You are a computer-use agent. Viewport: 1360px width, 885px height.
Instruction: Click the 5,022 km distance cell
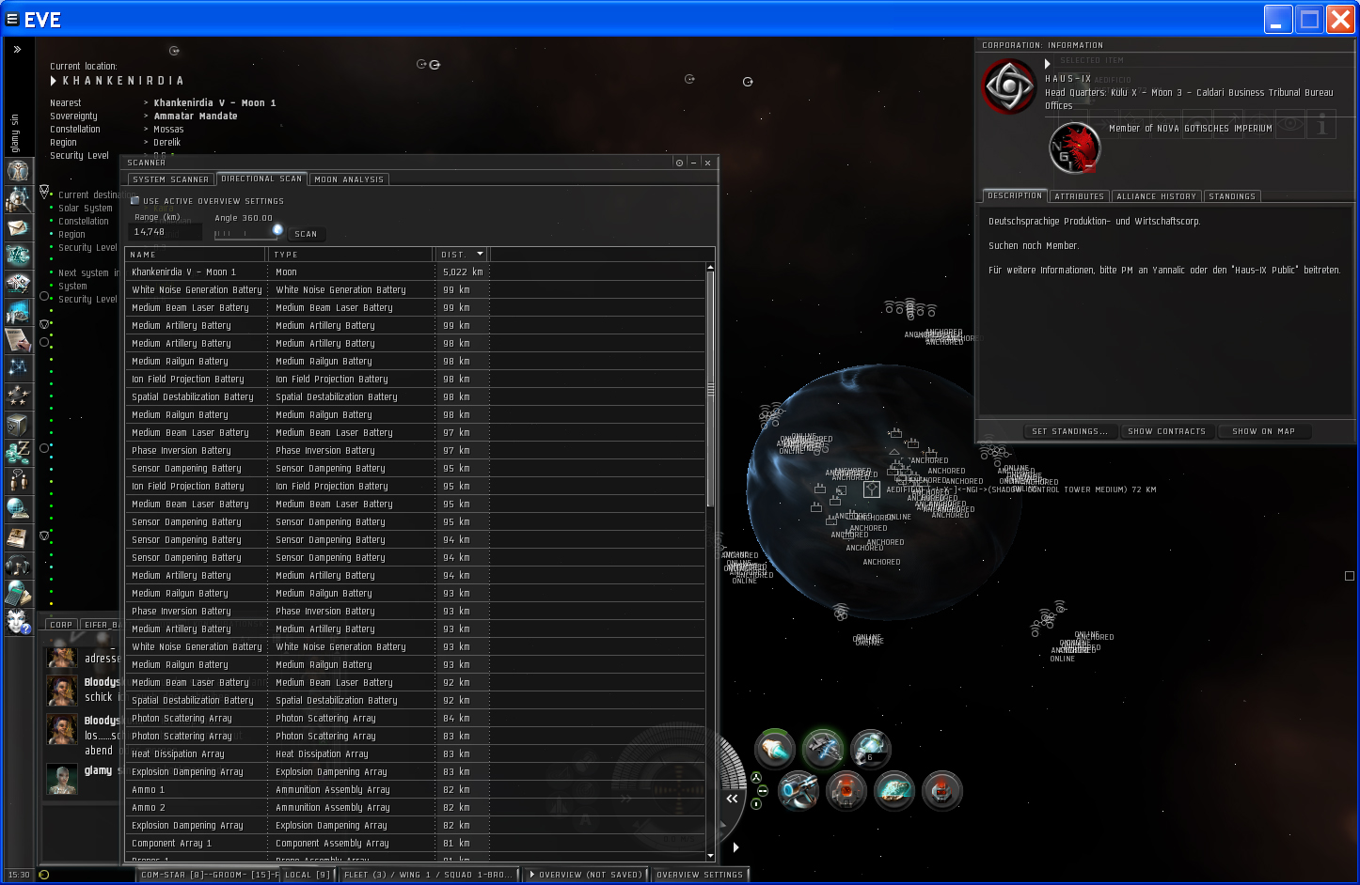click(x=463, y=272)
